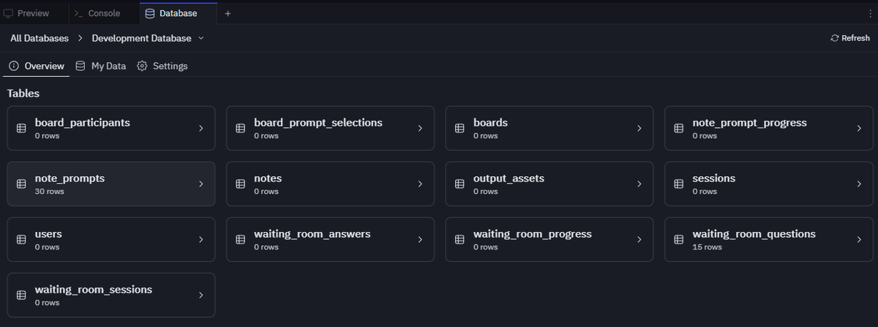Open board_participants table chevron
Screen dimensions: 878x327
click(200, 128)
